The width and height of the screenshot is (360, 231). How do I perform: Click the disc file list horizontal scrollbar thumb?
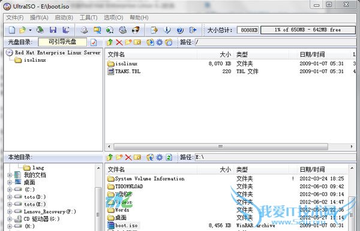(x=221, y=147)
